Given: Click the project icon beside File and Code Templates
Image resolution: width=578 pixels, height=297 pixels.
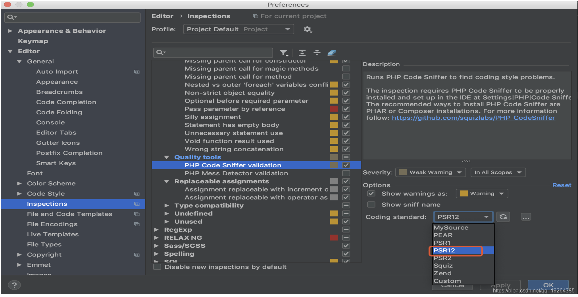Looking at the screenshot, I should click(137, 214).
